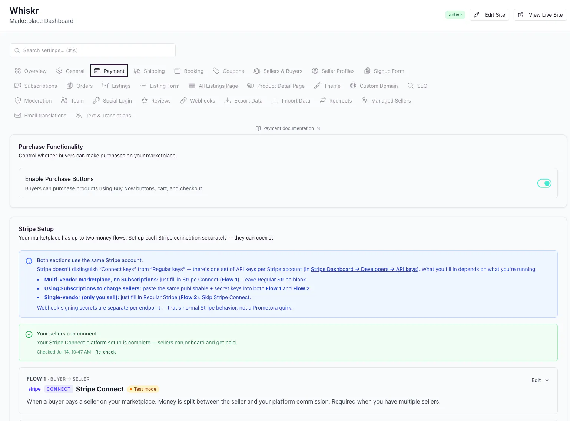Click the Edit Site button
Viewport: 570px width, 421px height.
tap(489, 15)
